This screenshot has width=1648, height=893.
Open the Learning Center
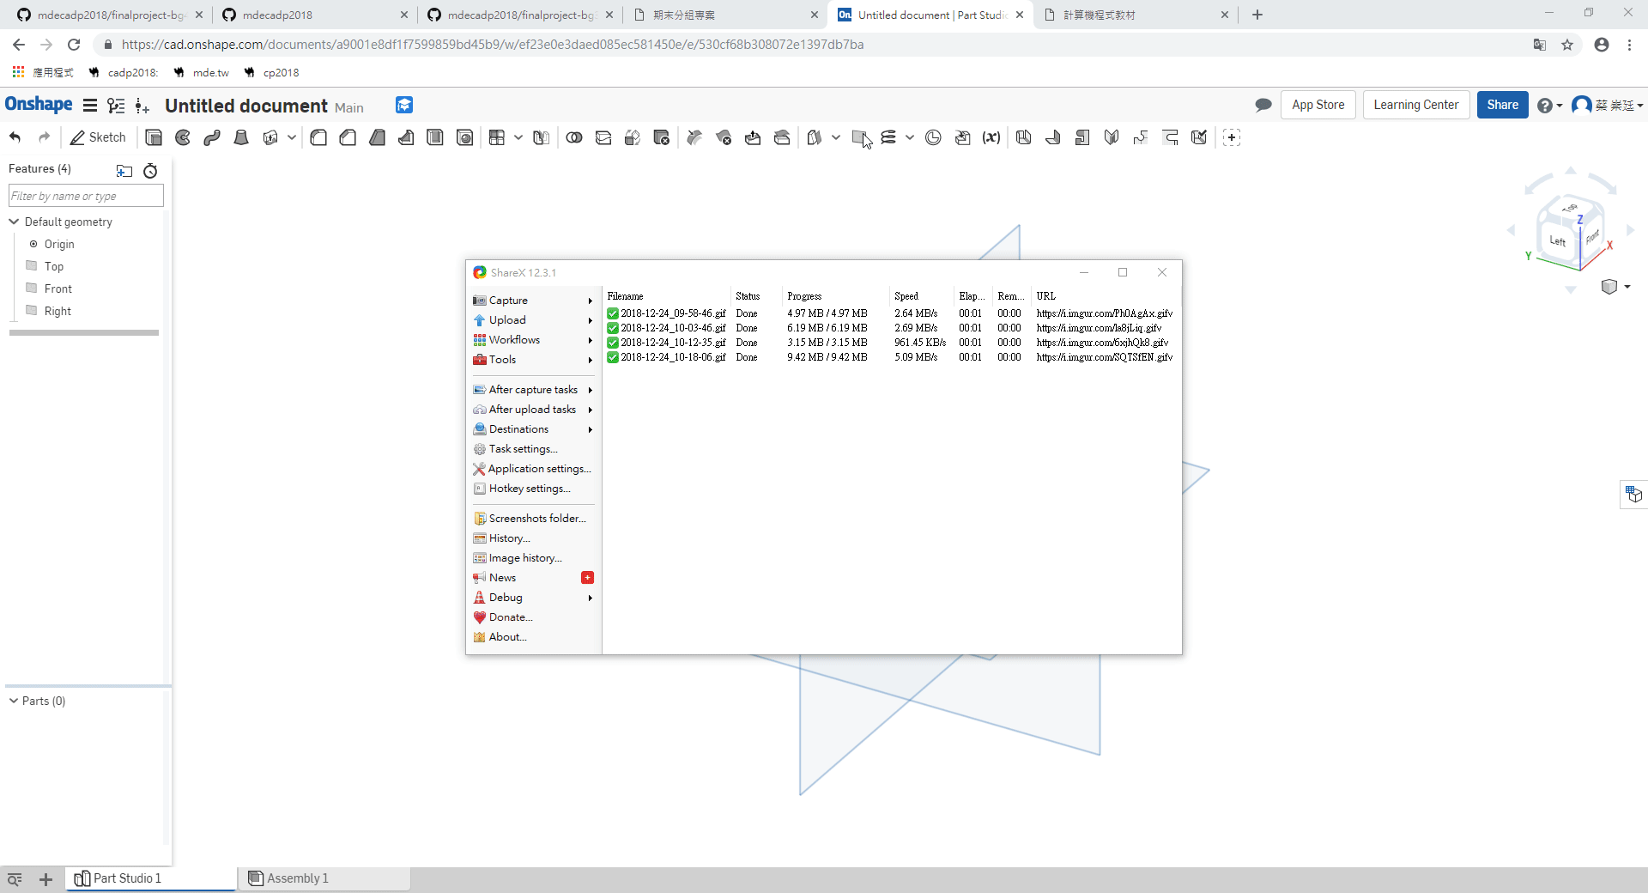click(x=1415, y=105)
